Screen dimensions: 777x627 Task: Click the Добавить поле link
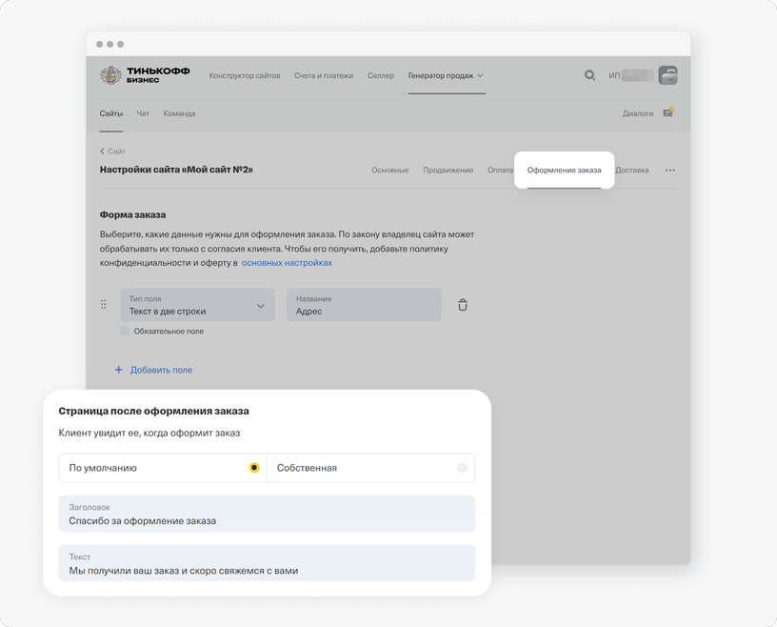tap(161, 370)
